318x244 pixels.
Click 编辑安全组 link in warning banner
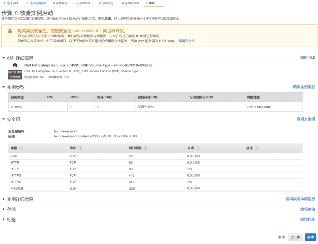point(186,41)
